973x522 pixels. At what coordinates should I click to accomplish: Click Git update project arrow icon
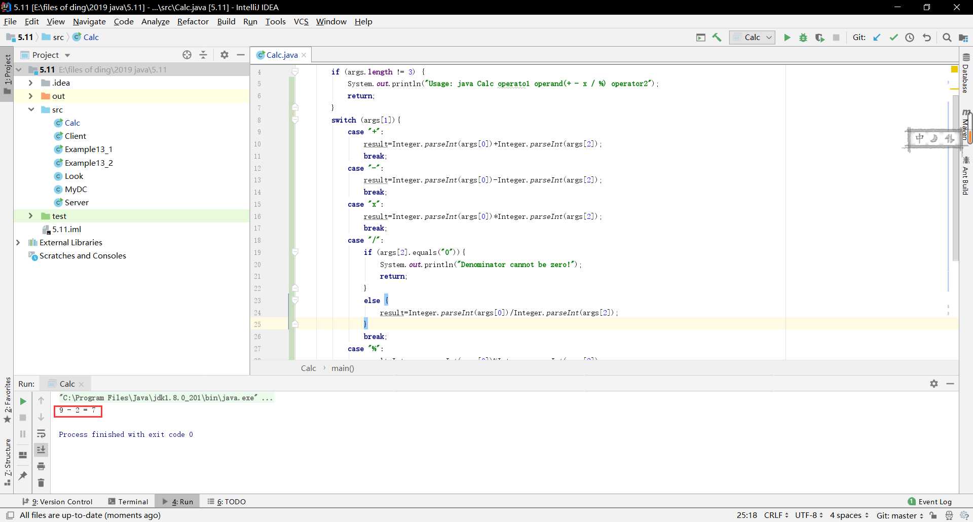click(x=877, y=38)
